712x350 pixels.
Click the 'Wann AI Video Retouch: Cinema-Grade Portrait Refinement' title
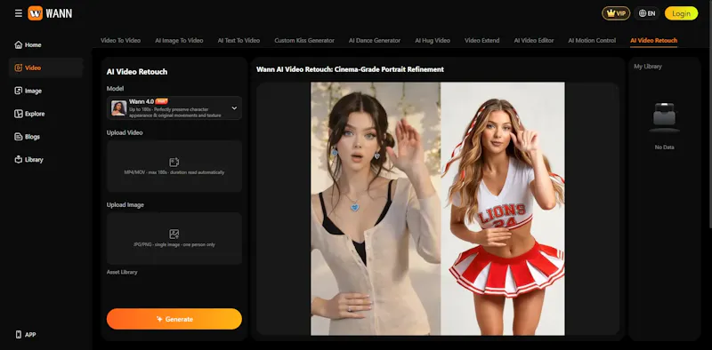pos(350,69)
